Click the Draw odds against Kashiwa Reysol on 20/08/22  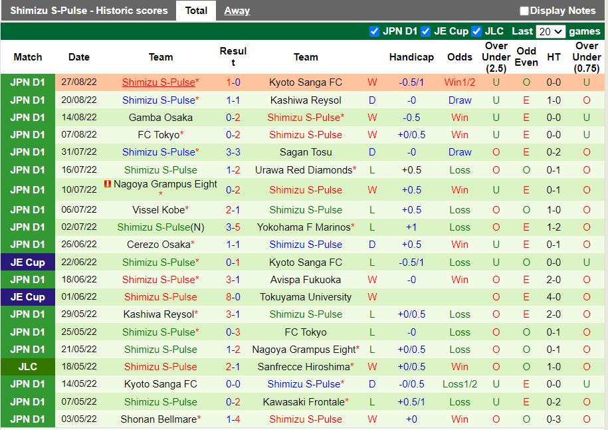click(460, 100)
